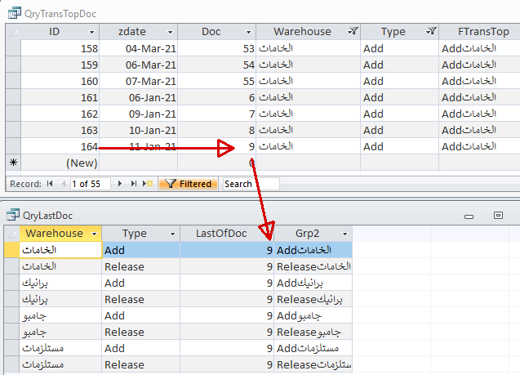Click the current record number field
Image resolution: width=520 pixels, height=375 pixels.
click(90, 184)
